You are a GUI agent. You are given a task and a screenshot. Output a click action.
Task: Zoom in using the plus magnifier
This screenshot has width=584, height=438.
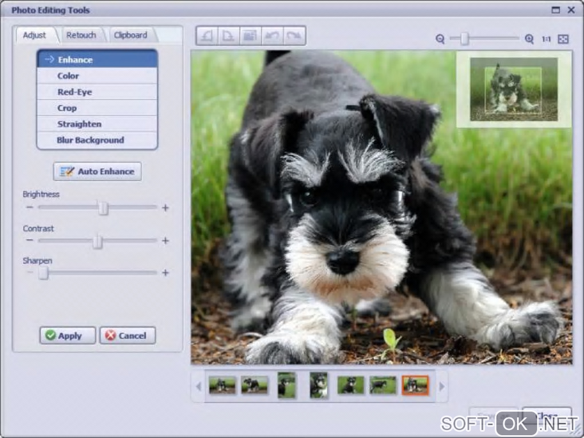(x=529, y=39)
